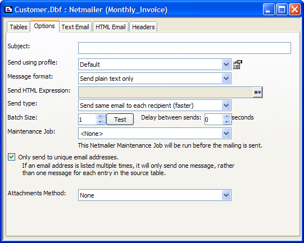Open the Text Email tab

click(75, 27)
